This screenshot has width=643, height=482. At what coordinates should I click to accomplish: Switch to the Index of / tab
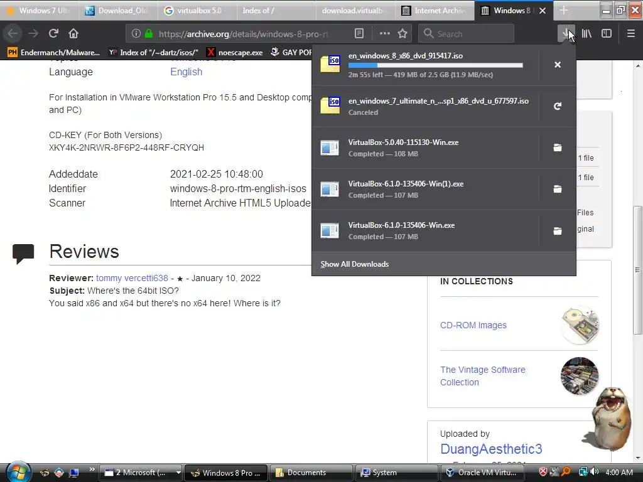(x=276, y=10)
